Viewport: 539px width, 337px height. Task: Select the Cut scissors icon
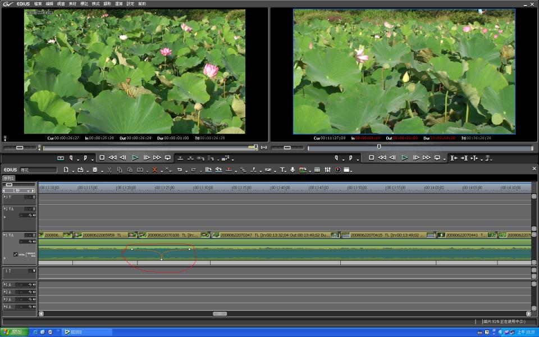[x=109, y=170]
